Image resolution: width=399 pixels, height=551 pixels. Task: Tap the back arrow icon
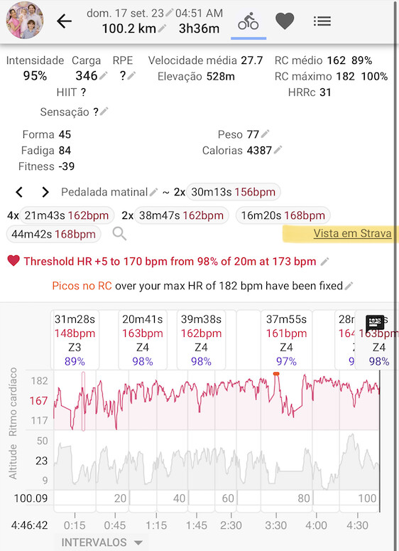[64, 22]
